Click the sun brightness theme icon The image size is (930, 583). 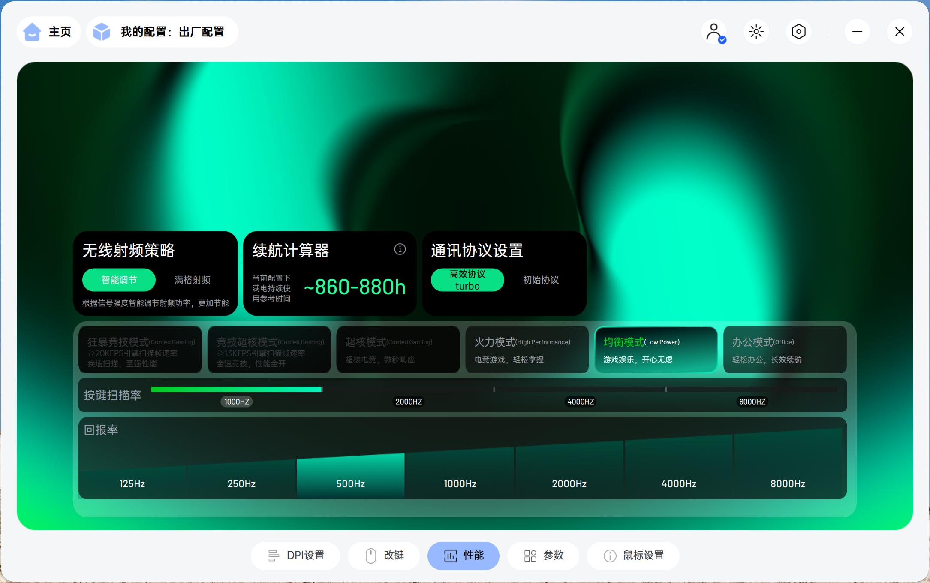756,32
